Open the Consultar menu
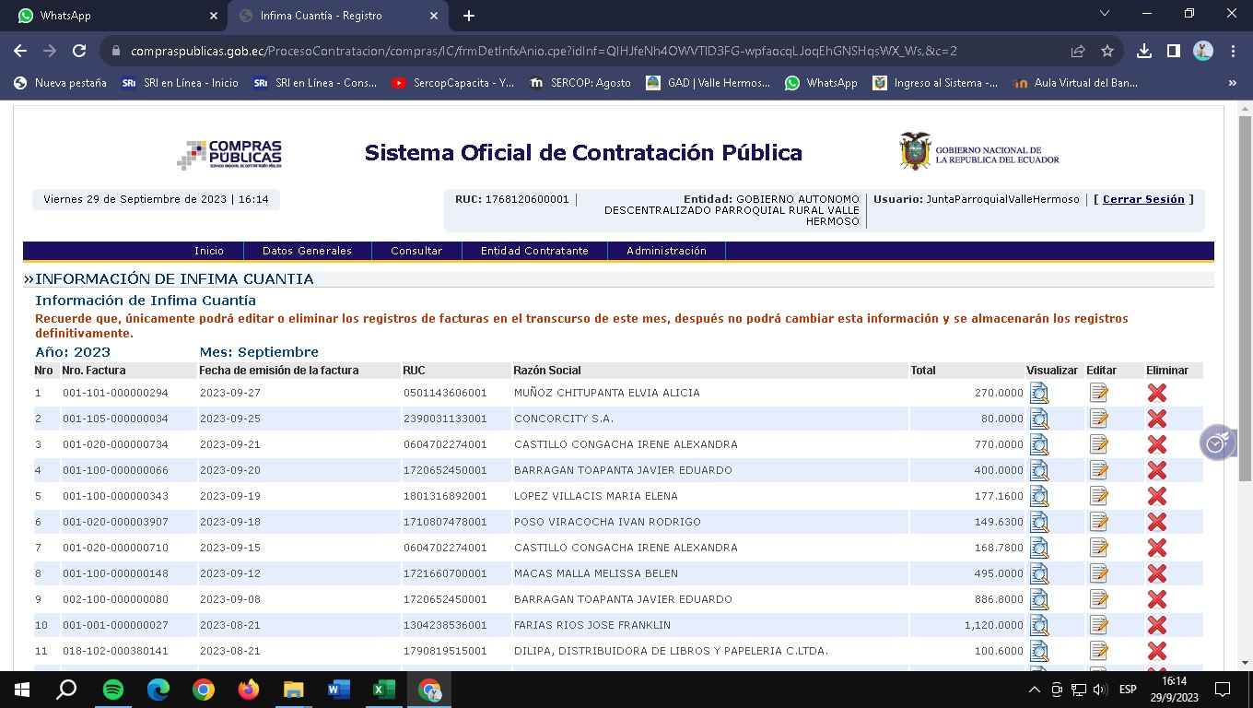 (x=416, y=251)
